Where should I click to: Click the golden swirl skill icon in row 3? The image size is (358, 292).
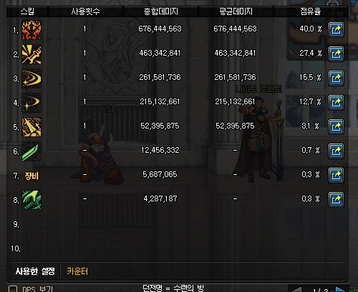pos(32,79)
